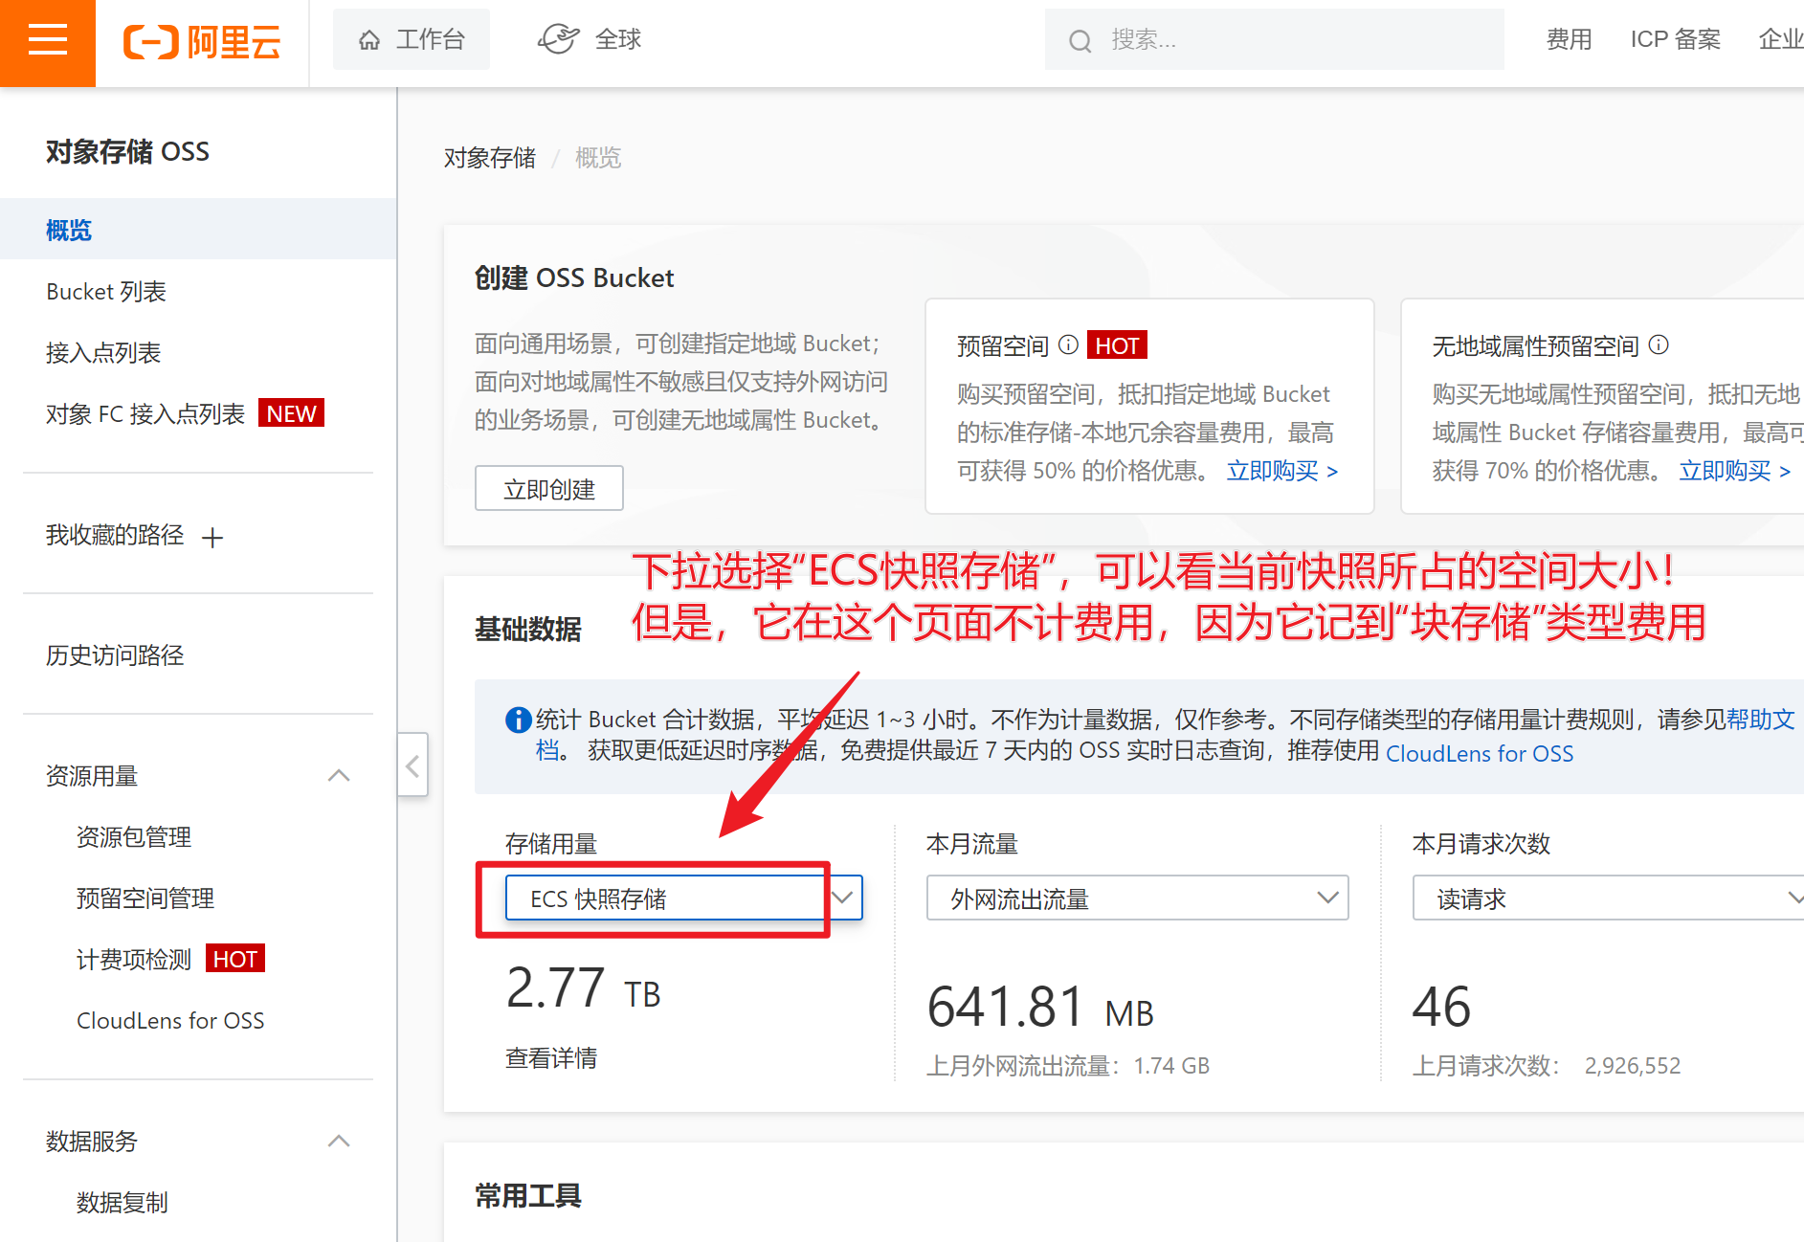The height and width of the screenshot is (1242, 1804).
Task: Collapse the sidebar with arrow handle
Action: tap(412, 765)
